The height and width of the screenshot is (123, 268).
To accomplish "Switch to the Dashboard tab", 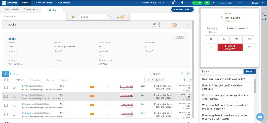I will [11, 9].
